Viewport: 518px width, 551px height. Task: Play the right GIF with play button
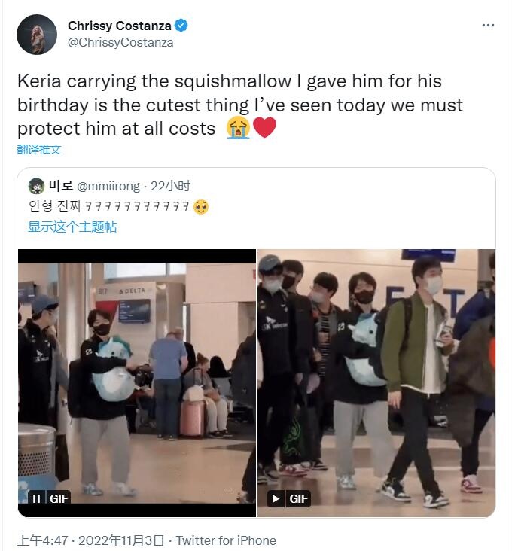tap(276, 498)
